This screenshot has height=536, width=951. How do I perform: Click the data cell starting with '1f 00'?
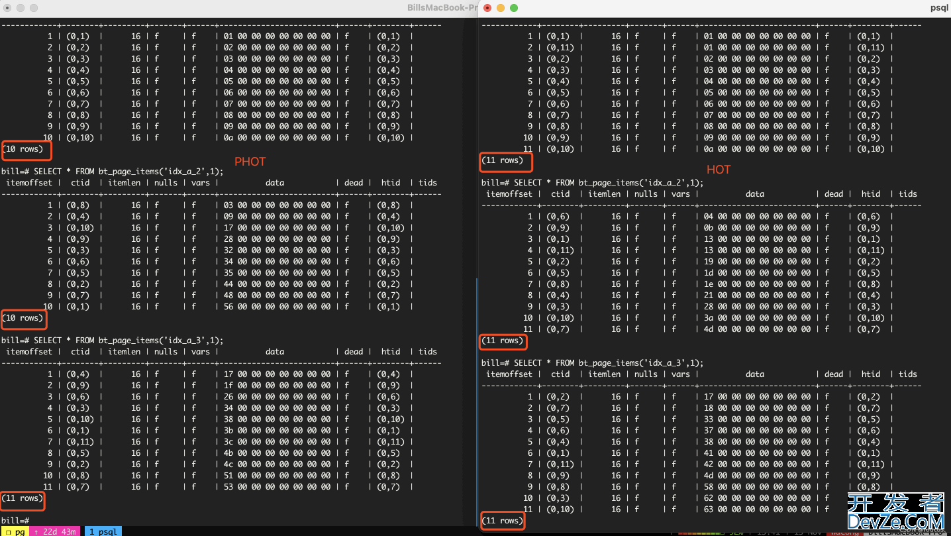coord(277,386)
